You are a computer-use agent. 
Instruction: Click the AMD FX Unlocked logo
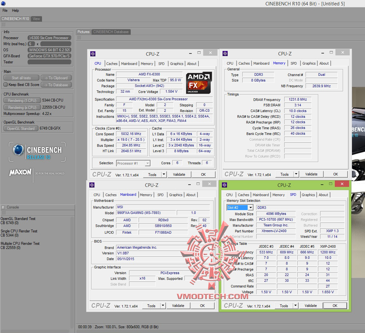[x=199, y=83]
